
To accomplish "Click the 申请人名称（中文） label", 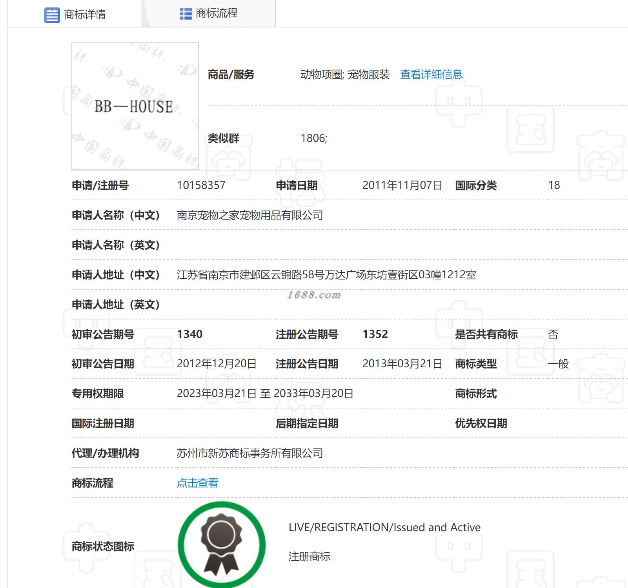I will [116, 215].
